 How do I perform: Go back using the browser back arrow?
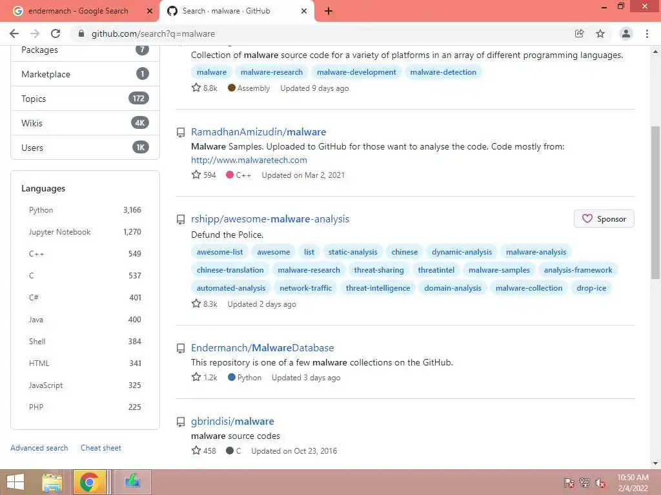[14, 34]
